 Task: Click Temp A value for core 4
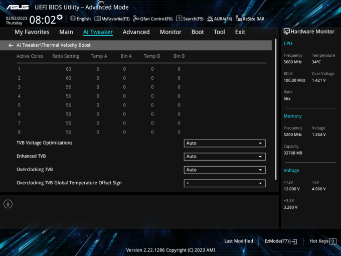[98, 96]
